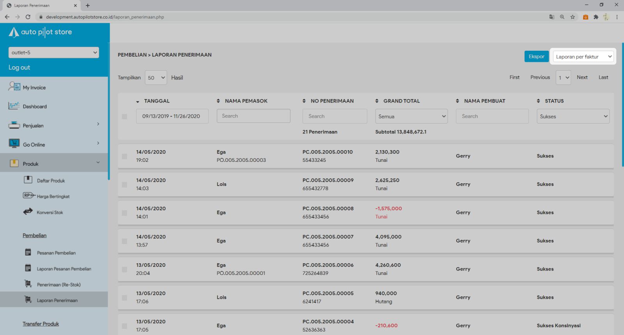This screenshot has width=624, height=335.
Task: Expand the outlet-5 selector
Action: [54, 53]
